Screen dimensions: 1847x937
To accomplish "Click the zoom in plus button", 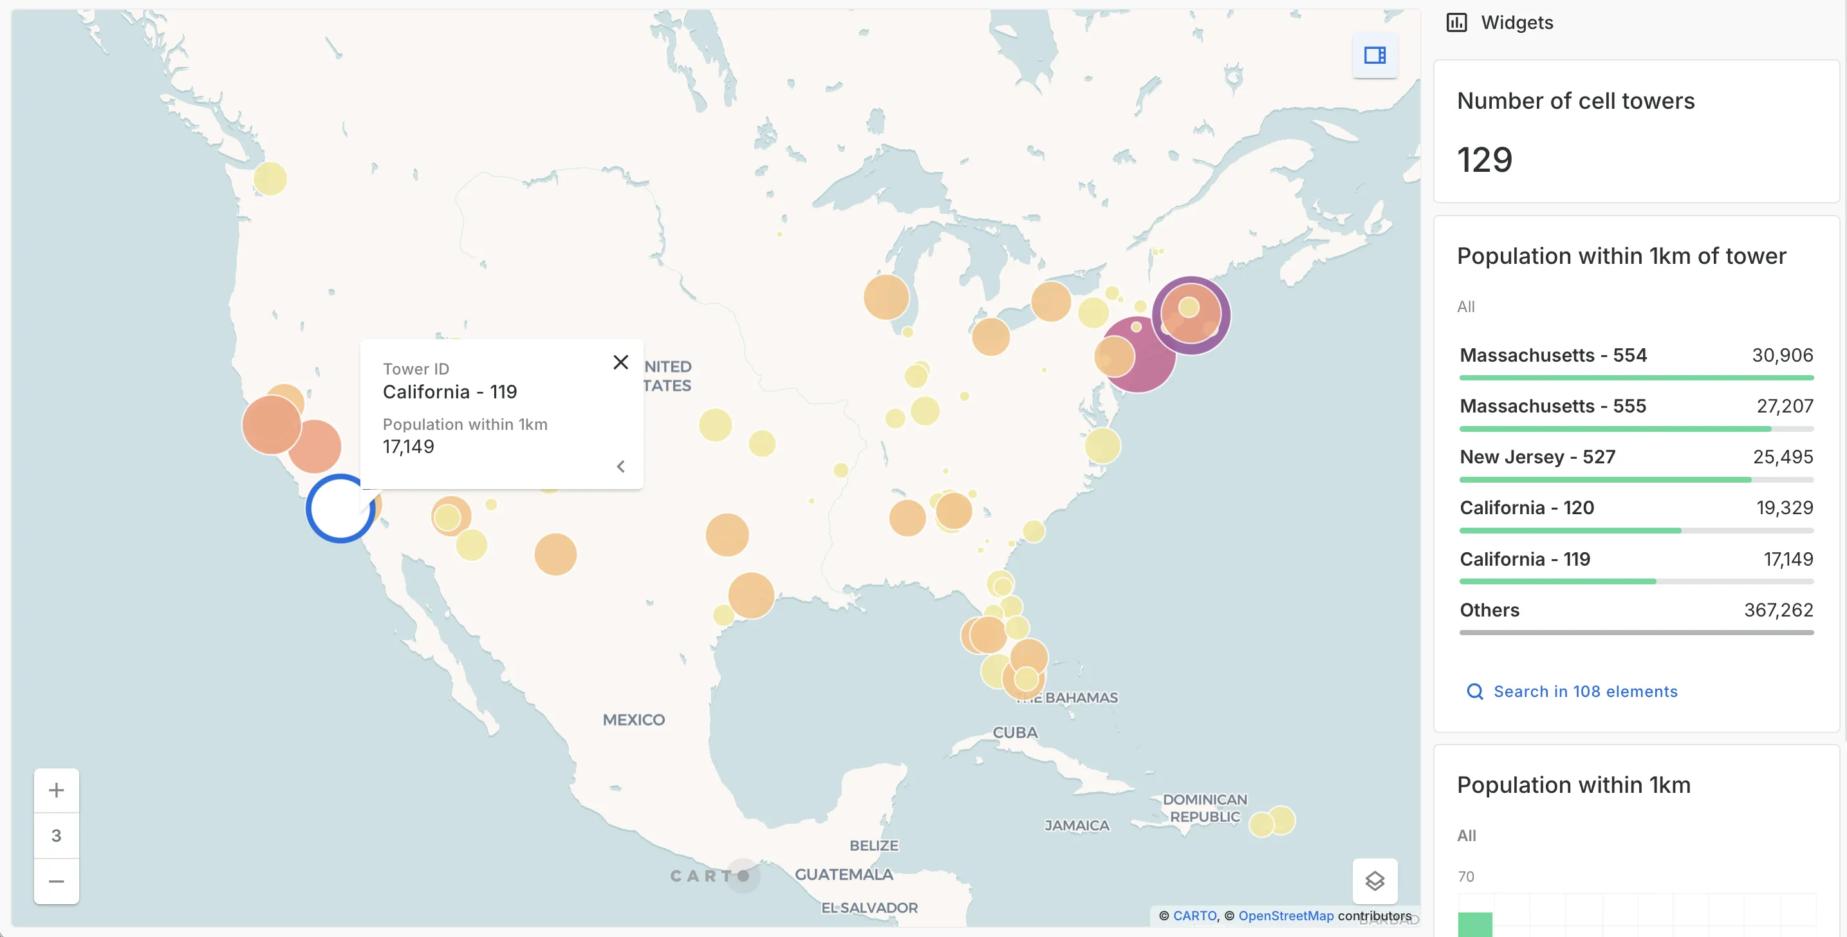I will tap(56, 790).
